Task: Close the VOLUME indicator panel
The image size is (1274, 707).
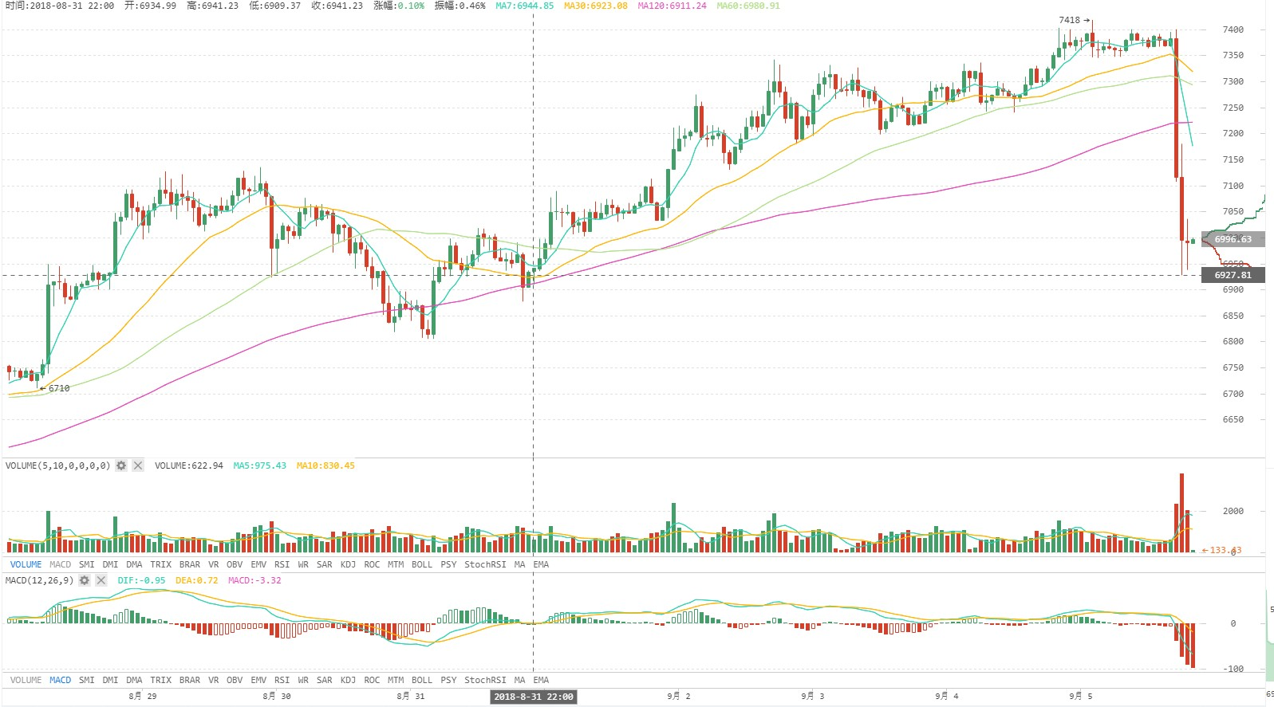Action: pos(138,465)
